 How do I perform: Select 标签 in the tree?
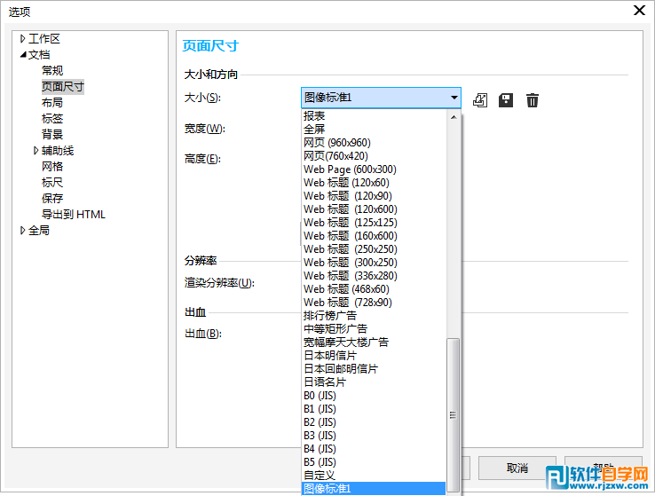(x=52, y=119)
